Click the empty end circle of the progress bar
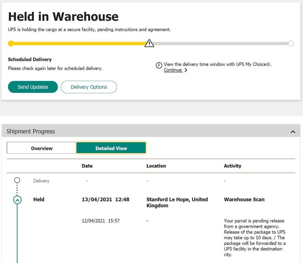 pyautogui.click(x=291, y=43)
